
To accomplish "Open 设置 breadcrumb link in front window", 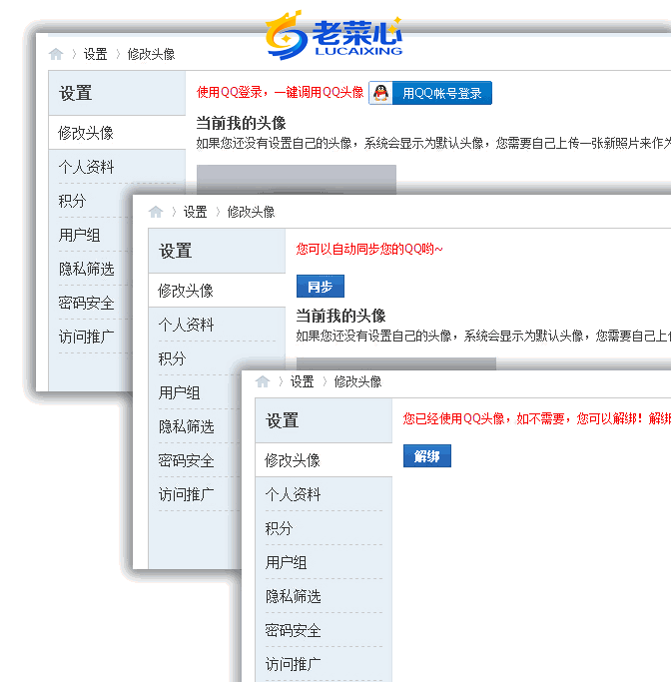I will 302,381.
